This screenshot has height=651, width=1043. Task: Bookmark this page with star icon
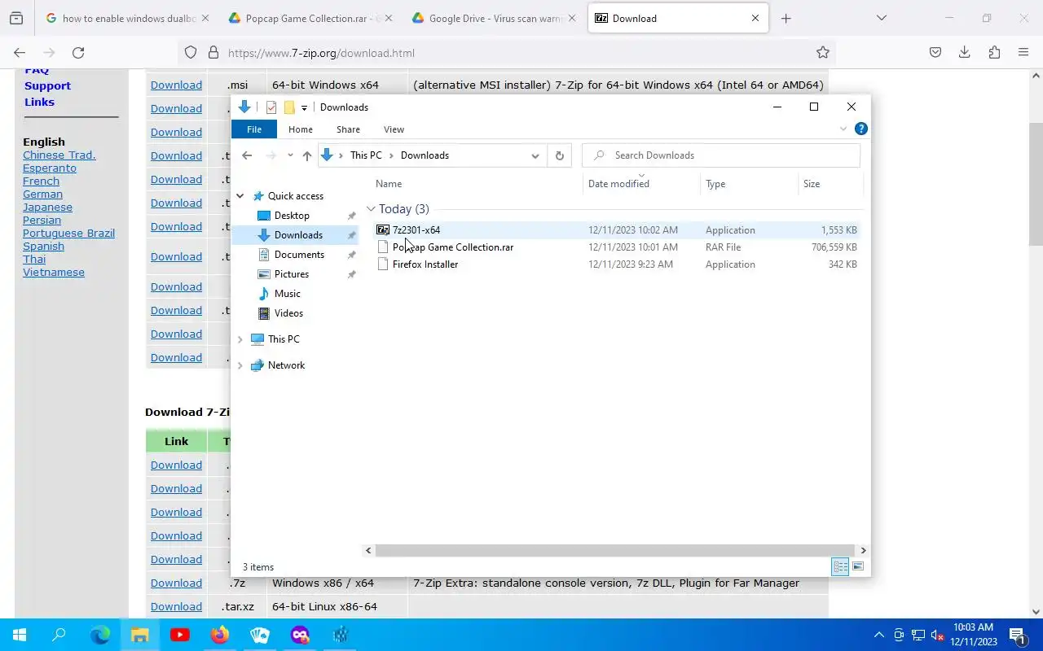point(823,53)
